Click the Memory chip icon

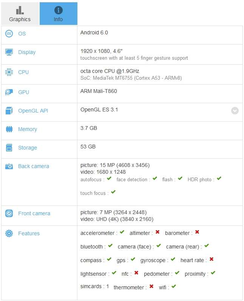click(9, 129)
